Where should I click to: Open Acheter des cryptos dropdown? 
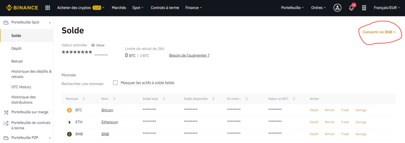[81, 8]
